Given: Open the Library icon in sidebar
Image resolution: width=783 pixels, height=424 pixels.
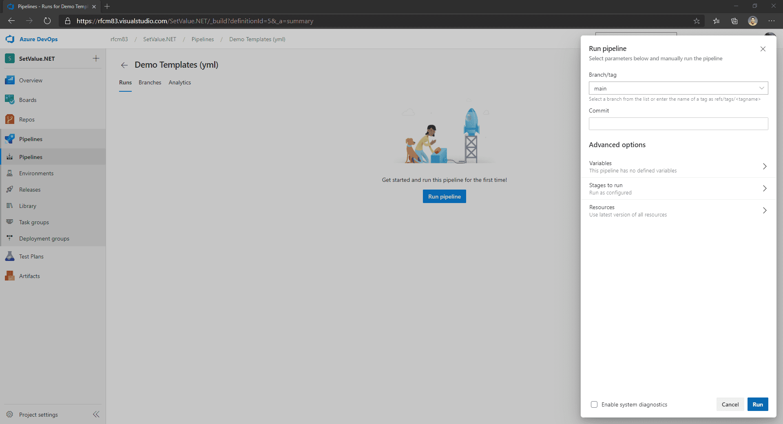Looking at the screenshot, I should tap(10, 206).
